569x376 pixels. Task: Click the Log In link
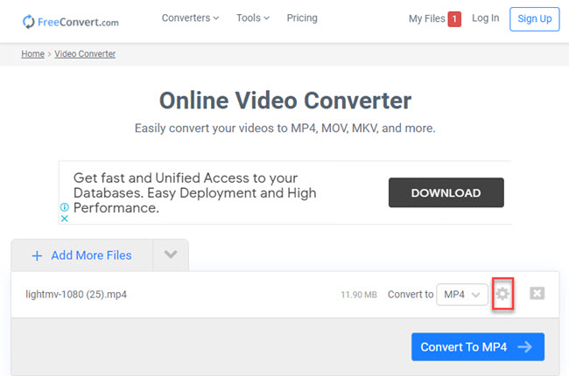(x=485, y=18)
